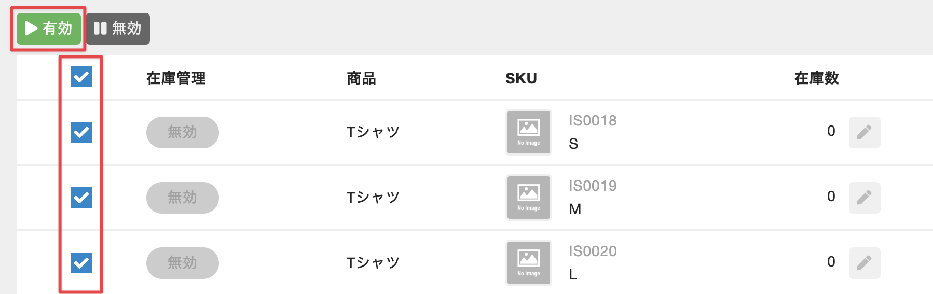Screen dimensions: 933x294
Task: Uncheck the checkbox for SKU IS0019
Action: [x=81, y=198]
